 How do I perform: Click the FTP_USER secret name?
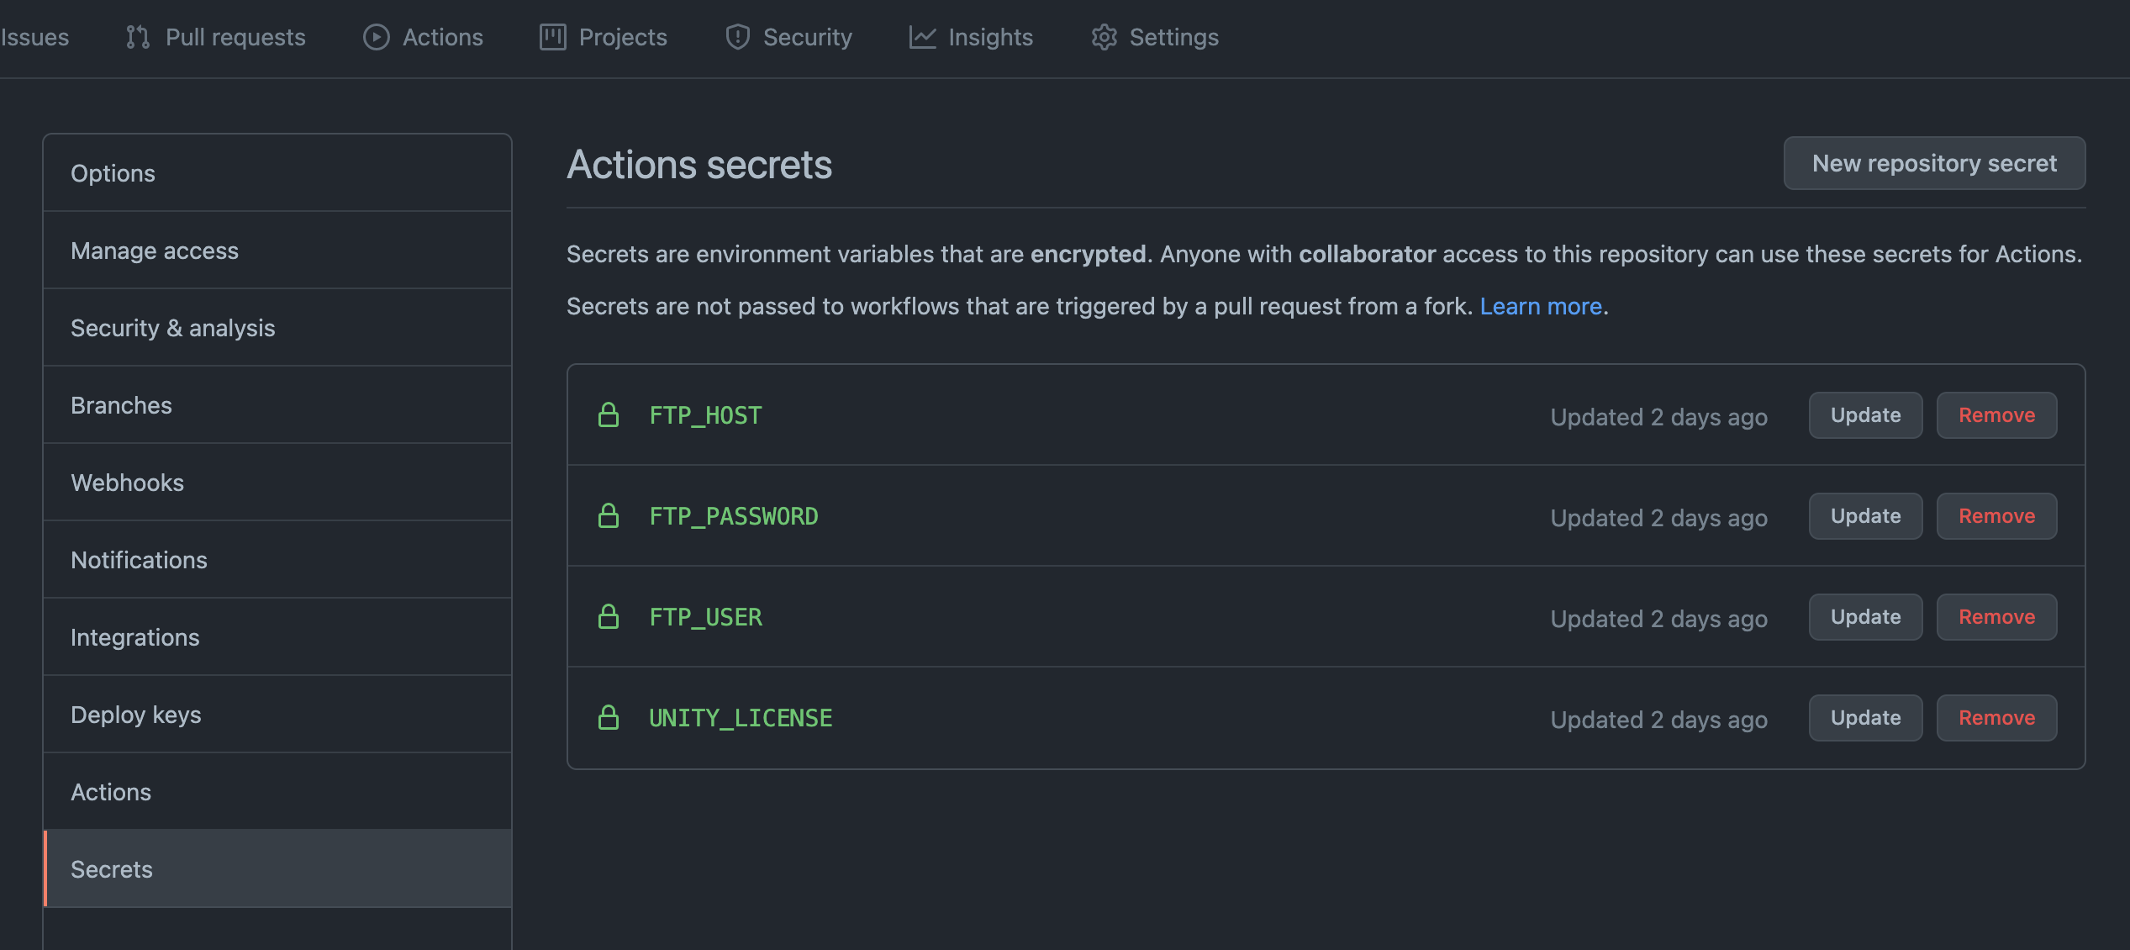pos(705,617)
